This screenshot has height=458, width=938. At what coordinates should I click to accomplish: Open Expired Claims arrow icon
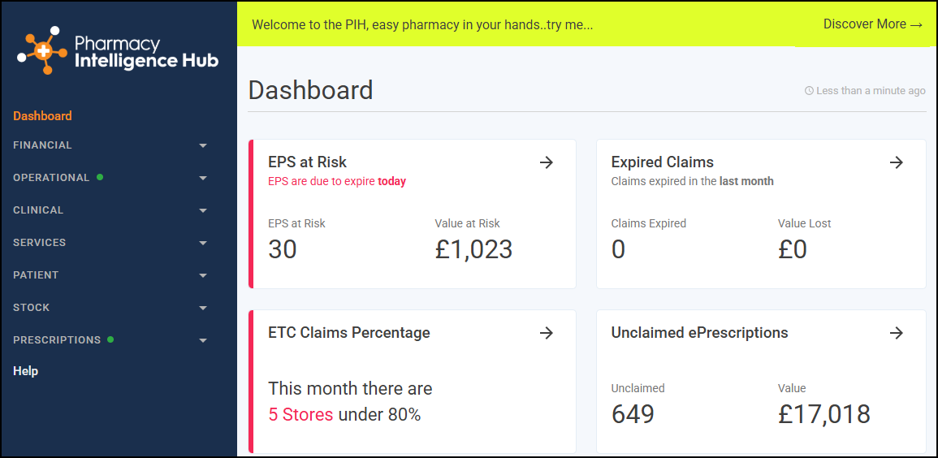coord(896,162)
